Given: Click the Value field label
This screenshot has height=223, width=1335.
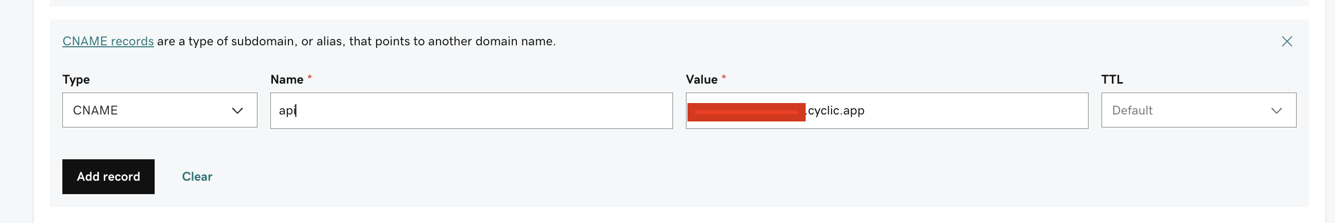Looking at the screenshot, I should [701, 80].
